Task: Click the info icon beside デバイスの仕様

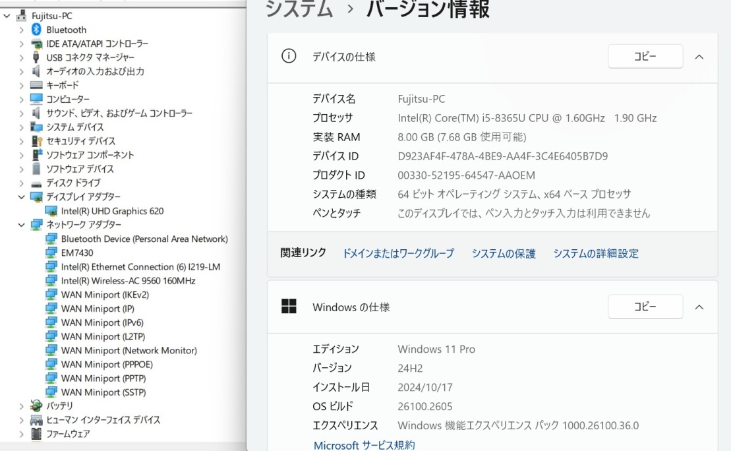Action: (x=289, y=57)
